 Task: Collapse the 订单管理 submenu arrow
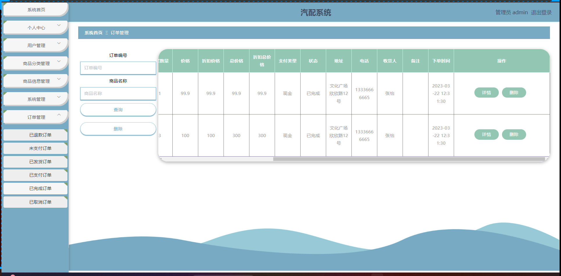pos(59,115)
